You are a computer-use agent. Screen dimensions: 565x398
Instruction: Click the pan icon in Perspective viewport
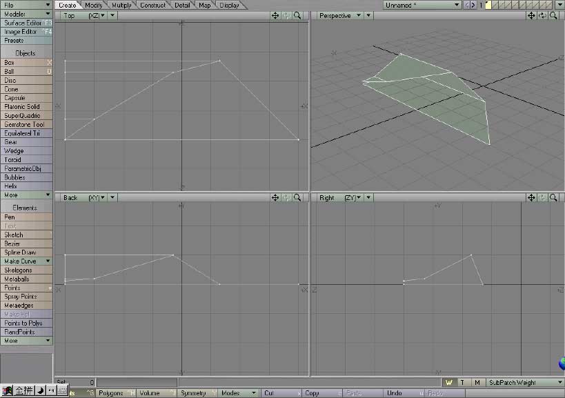(532, 15)
